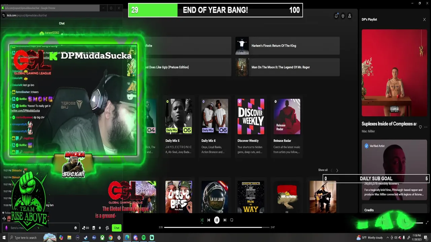
Task: Open the taskbar clock showing 11:58 PM
Action: [x=417, y=238]
